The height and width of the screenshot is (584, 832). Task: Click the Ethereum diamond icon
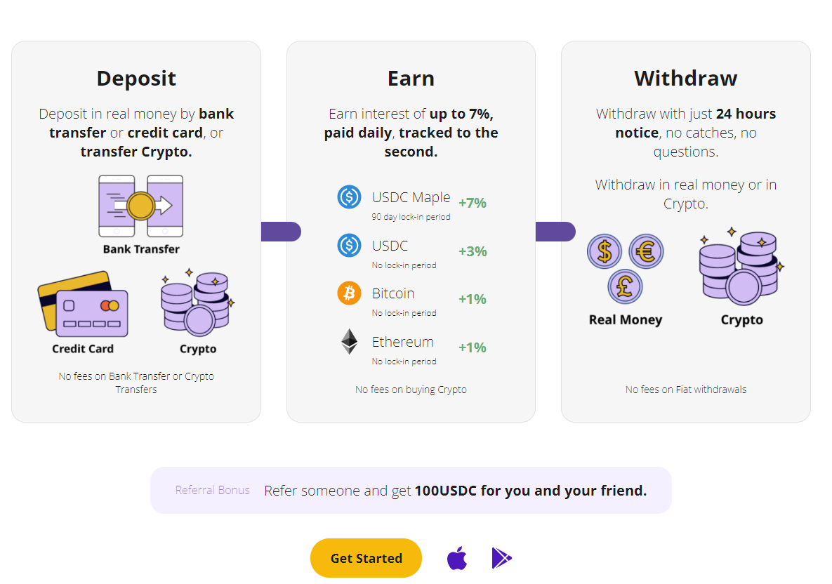[x=349, y=342]
